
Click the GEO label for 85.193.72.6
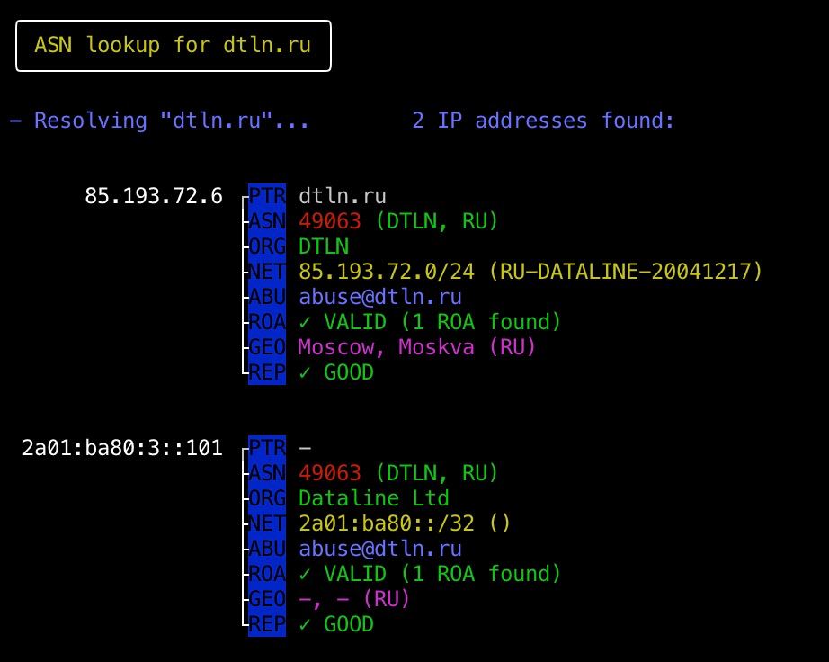[267, 347]
